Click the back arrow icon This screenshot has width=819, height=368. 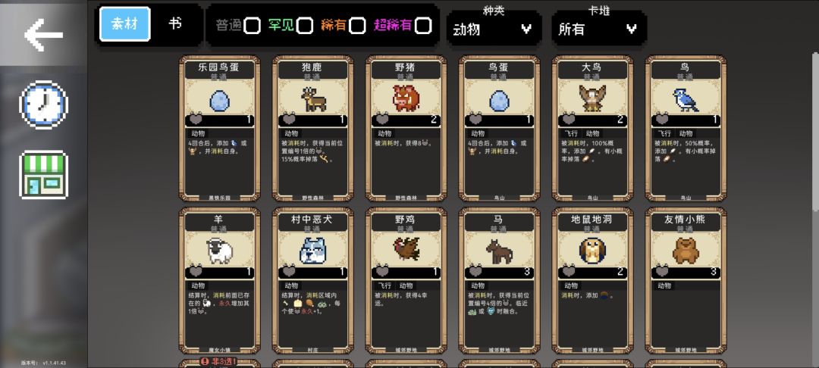(x=43, y=34)
